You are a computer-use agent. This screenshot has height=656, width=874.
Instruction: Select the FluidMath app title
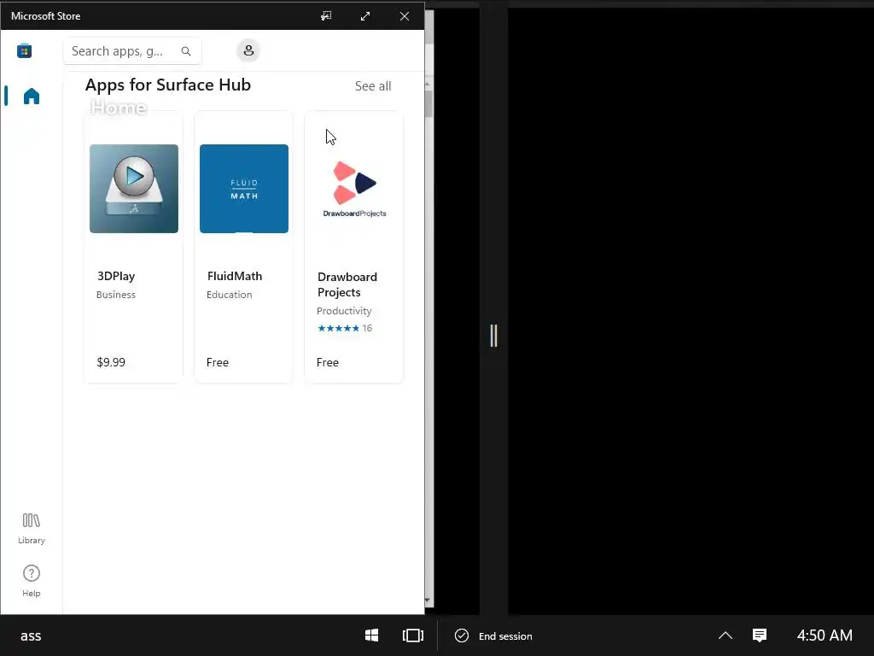coord(235,276)
